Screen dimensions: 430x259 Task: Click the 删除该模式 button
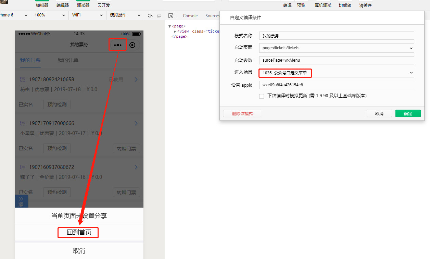[x=242, y=113]
